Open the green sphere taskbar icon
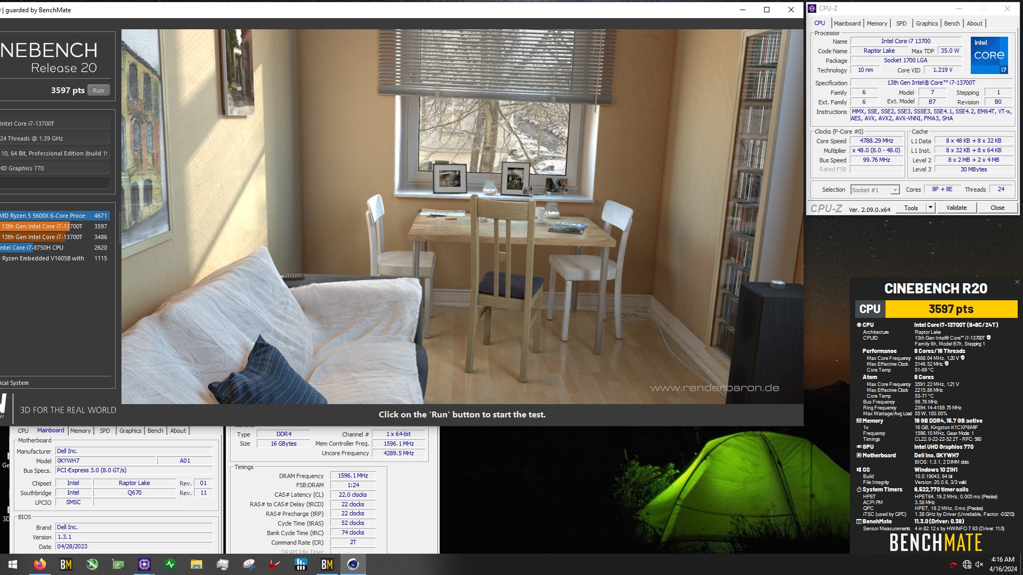The image size is (1023, 575). [92, 564]
